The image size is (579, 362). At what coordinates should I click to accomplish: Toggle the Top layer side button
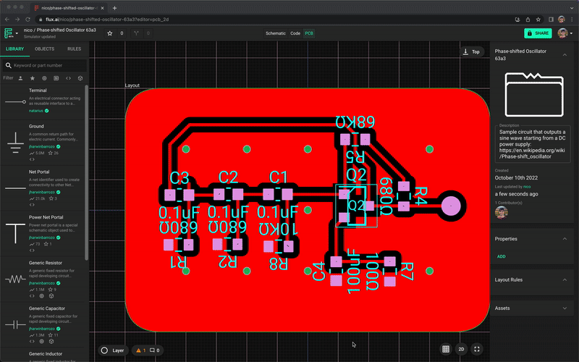click(x=471, y=51)
